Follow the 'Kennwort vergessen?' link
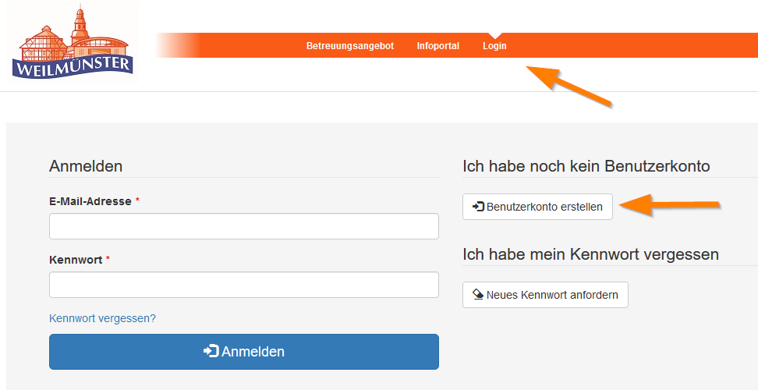758x390 pixels. (102, 318)
